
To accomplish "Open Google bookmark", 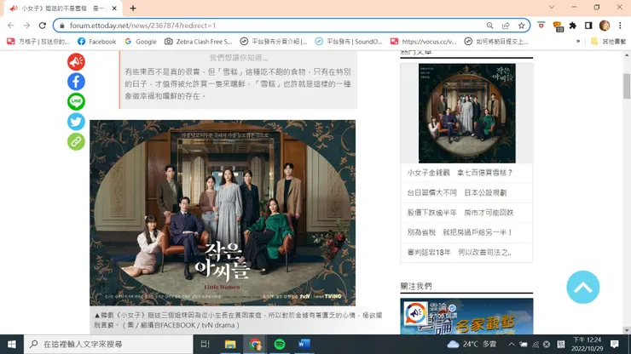I will [141, 42].
